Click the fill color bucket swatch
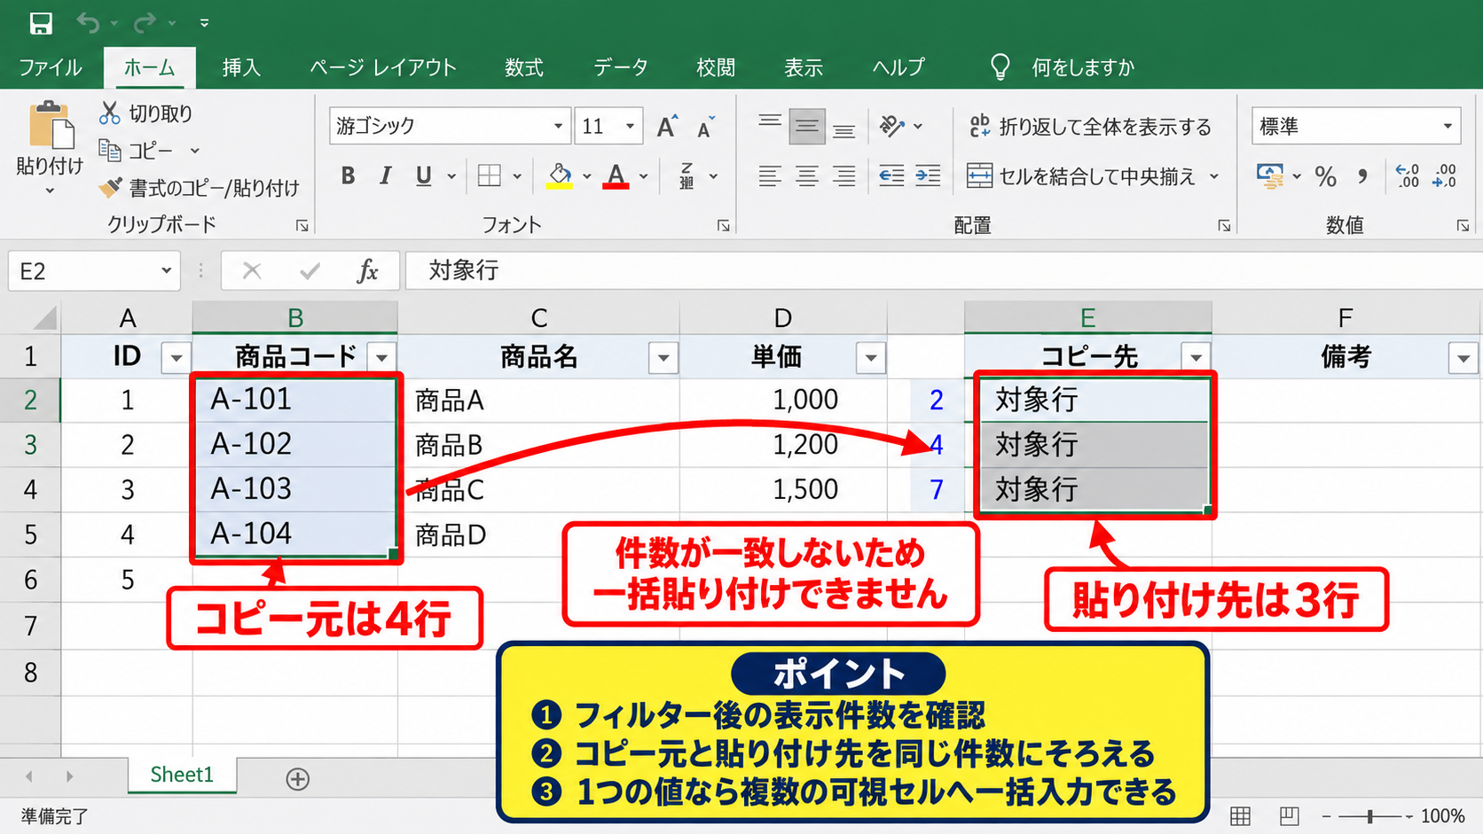 click(x=560, y=175)
